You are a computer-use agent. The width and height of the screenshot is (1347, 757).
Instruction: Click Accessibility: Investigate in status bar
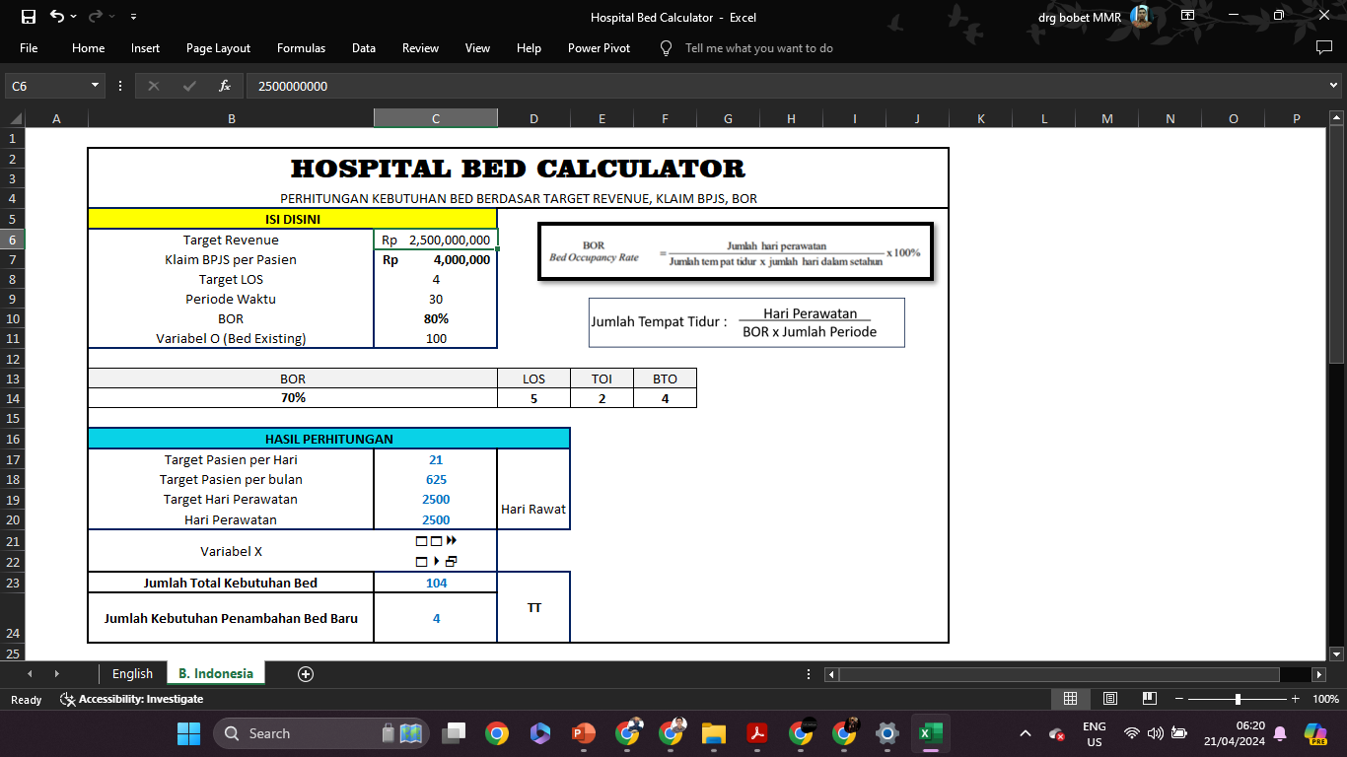click(132, 699)
